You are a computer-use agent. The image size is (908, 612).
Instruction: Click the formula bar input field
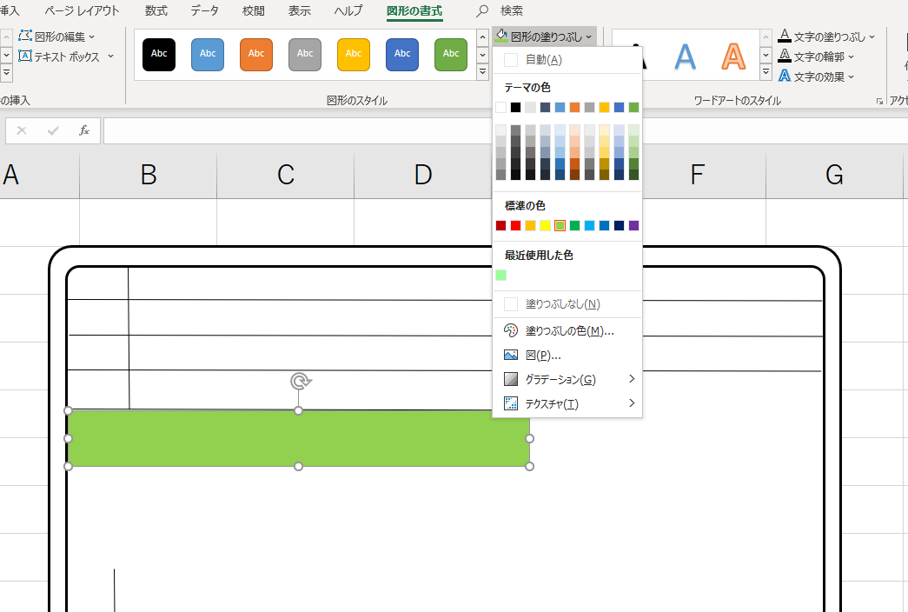click(x=295, y=130)
